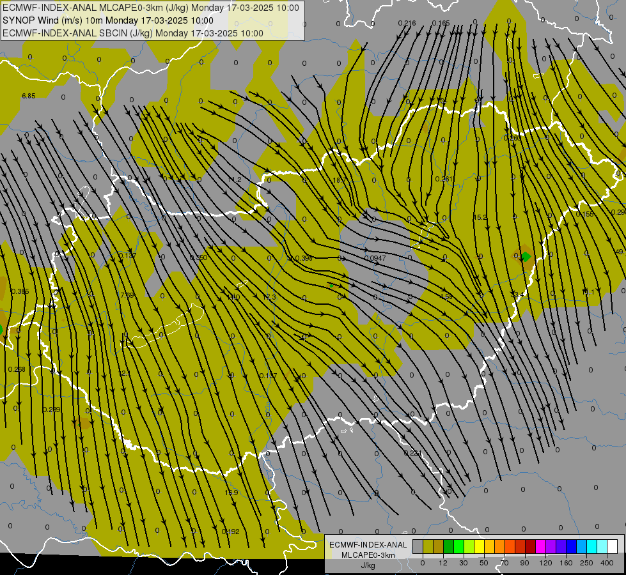
Task: Click legend tick label 250
Action: (586, 563)
